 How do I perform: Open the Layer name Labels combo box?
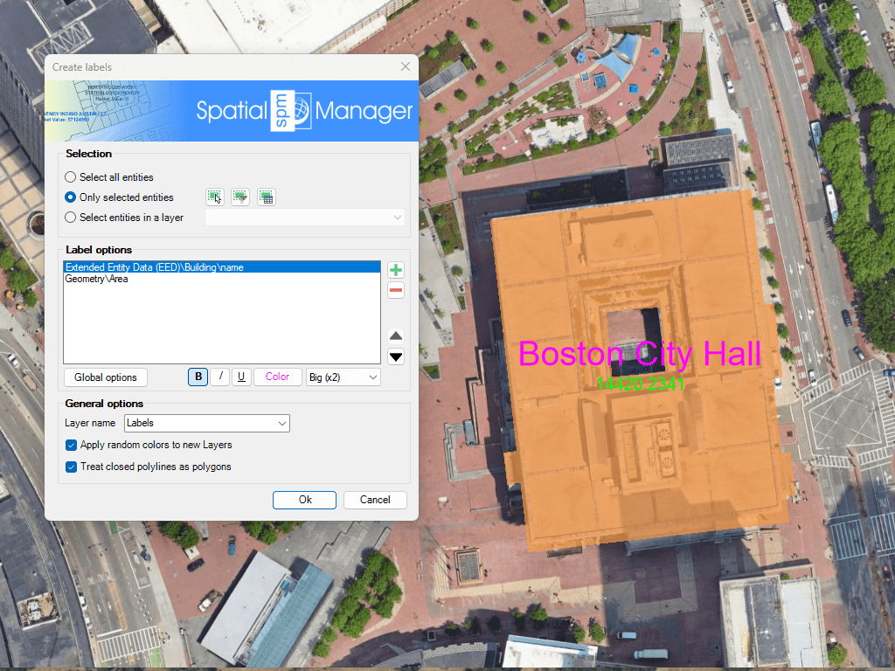[206, 424]
